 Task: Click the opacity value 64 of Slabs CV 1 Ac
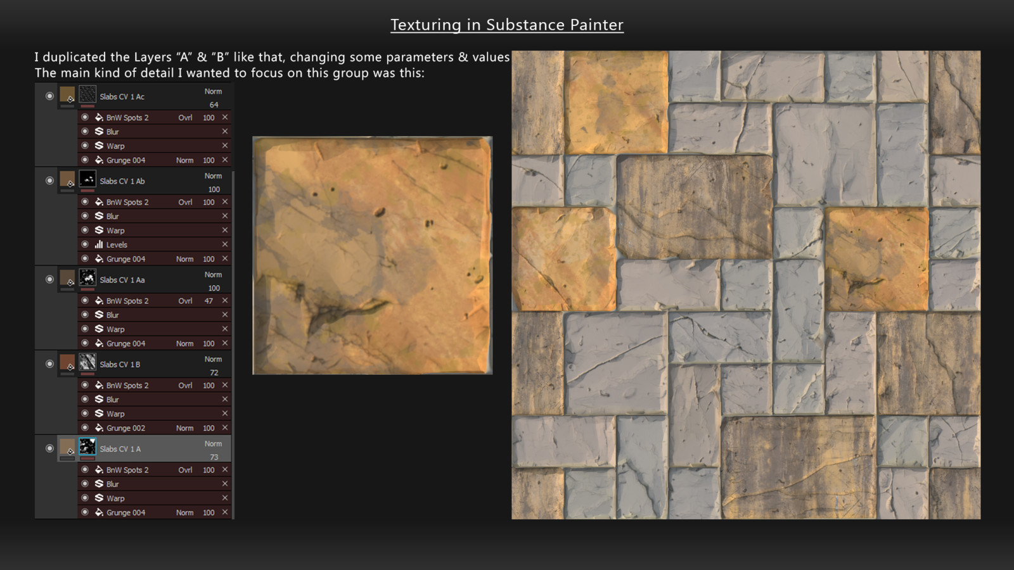214,105
